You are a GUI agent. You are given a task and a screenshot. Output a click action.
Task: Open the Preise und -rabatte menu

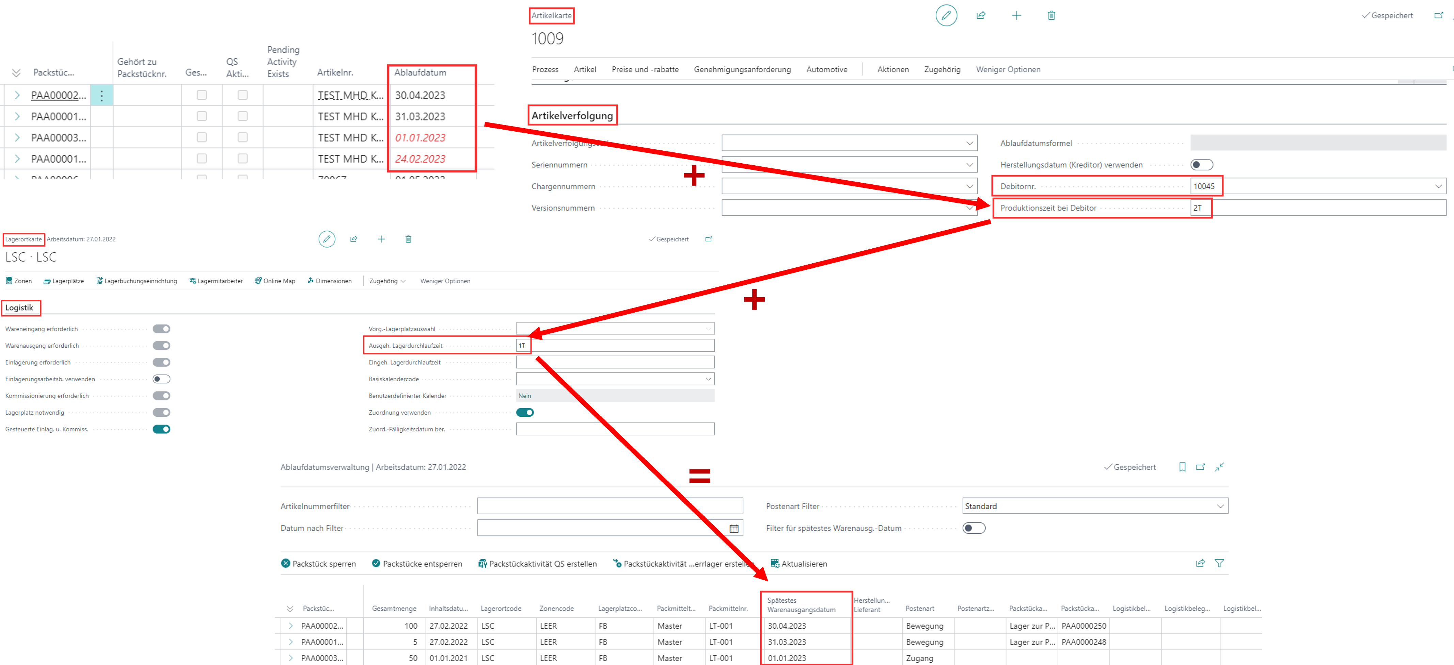pyautogui.click(x=645, y=69)
